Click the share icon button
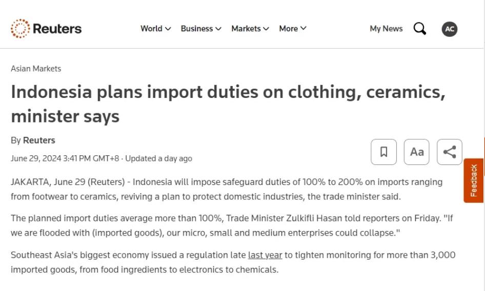Image resolution: width=485 pixels, height=291 pixels. click(x=450, y=152)
